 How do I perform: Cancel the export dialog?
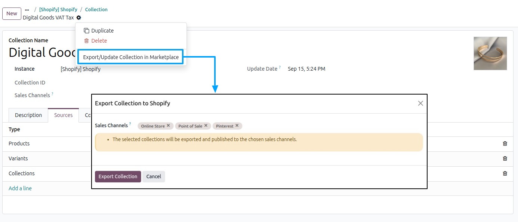coord(154,176)
